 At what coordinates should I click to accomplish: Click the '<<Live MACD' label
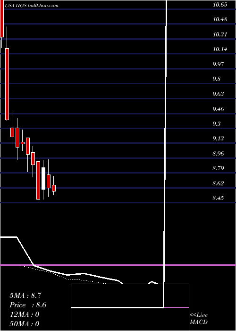tap(199, 319)
